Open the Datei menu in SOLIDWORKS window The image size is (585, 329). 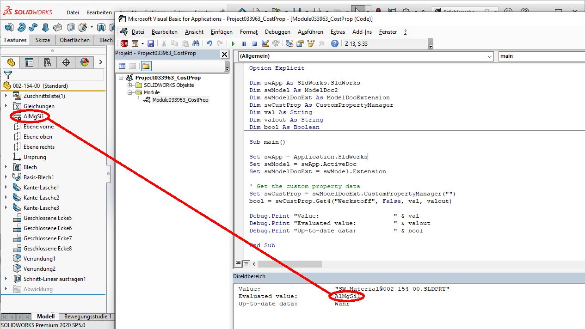pos(73,12)
